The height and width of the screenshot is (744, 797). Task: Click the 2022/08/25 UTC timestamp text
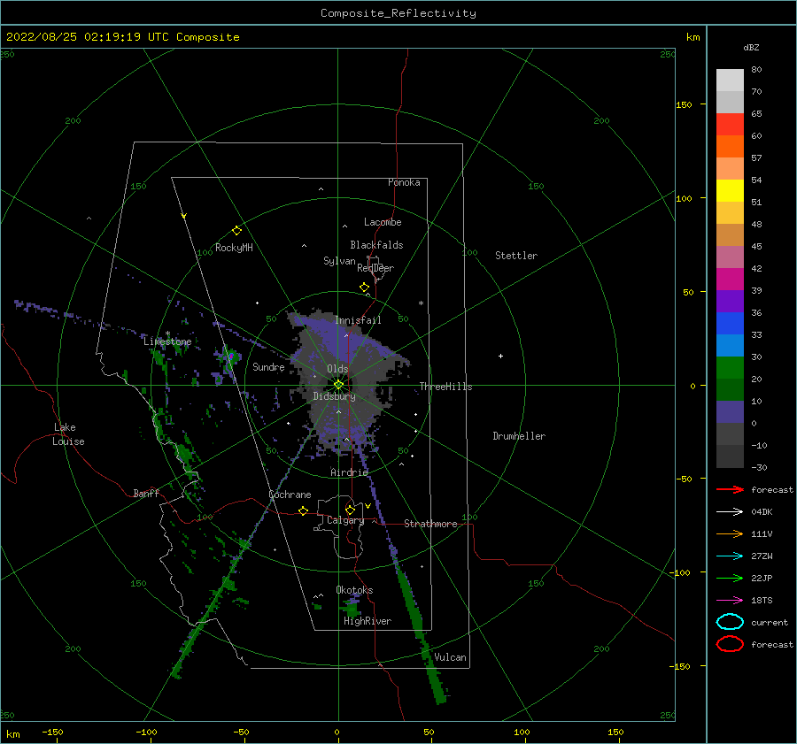pyautogui.click(x=122, y=37)
